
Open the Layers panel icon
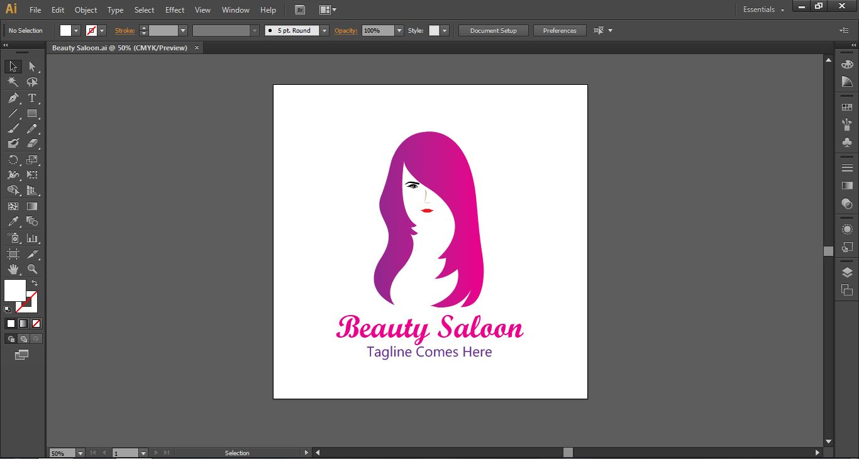point(847,272)
